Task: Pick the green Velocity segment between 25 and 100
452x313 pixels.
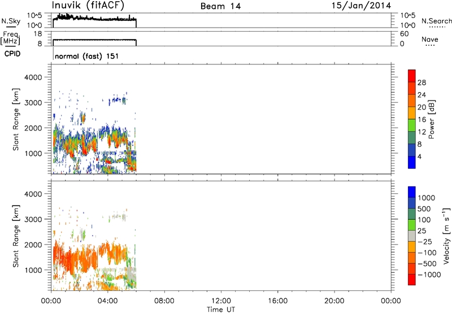Action: click(412, 225)
